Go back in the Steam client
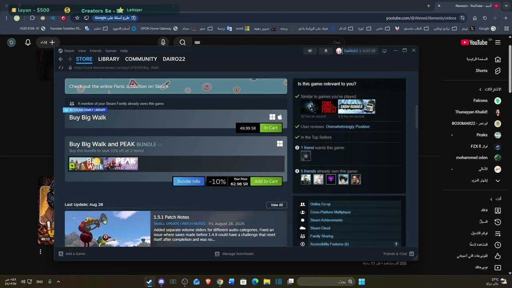The image size is (512, 288). 61,59
